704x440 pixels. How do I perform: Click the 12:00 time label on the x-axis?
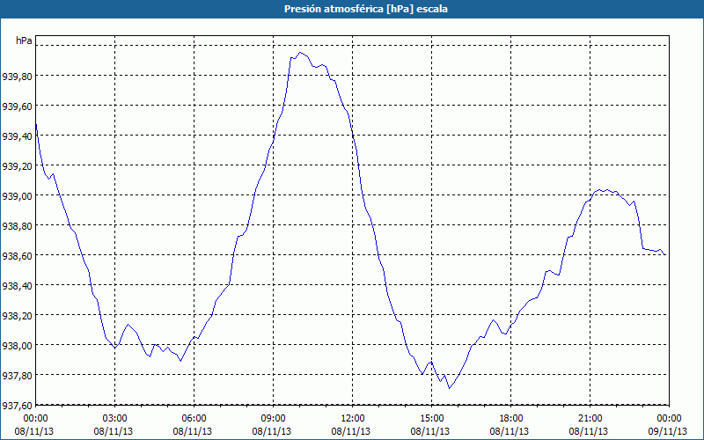pyautogui.click(x=353, y=419)
